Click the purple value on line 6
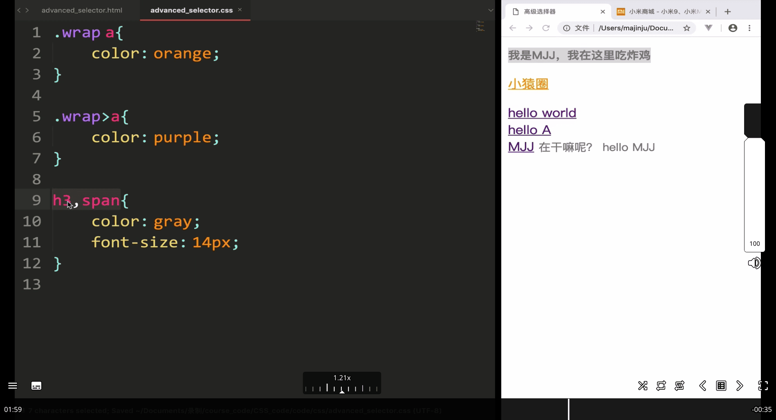 click(182, 137)
